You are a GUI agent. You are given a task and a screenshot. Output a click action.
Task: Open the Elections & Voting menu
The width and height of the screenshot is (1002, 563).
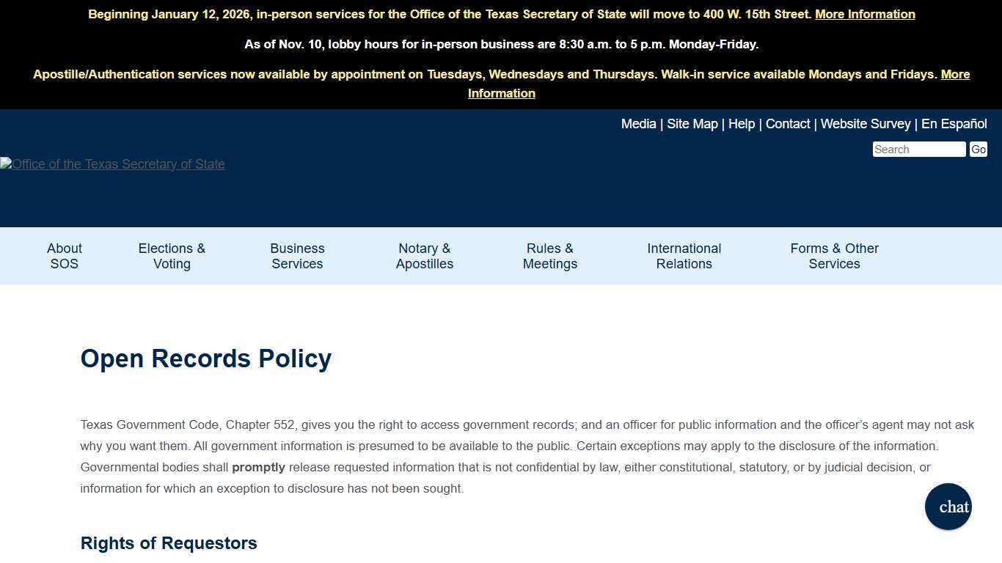click(171, 256)
